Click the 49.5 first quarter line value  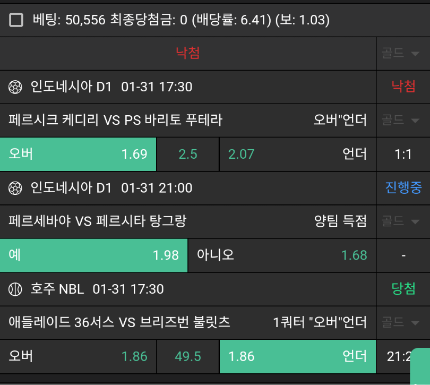(188, 356)
